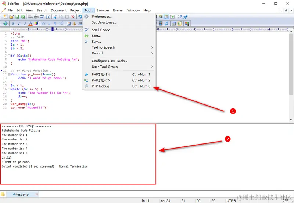The height and width of the screenshot is (203, 294).
Task: Run the PHP手册-CN user tool
Action: pos(119,80)
